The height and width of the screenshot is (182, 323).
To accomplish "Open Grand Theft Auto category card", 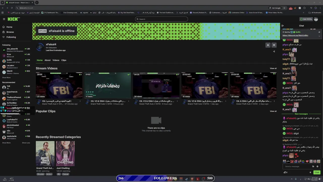I will 45,153.
